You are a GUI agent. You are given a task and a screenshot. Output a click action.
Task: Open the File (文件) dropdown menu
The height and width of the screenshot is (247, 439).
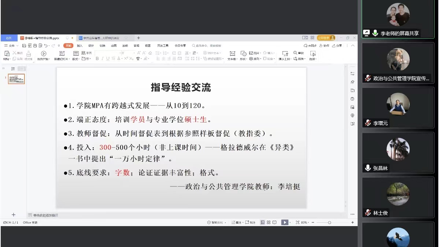click(x=12, y=46)
